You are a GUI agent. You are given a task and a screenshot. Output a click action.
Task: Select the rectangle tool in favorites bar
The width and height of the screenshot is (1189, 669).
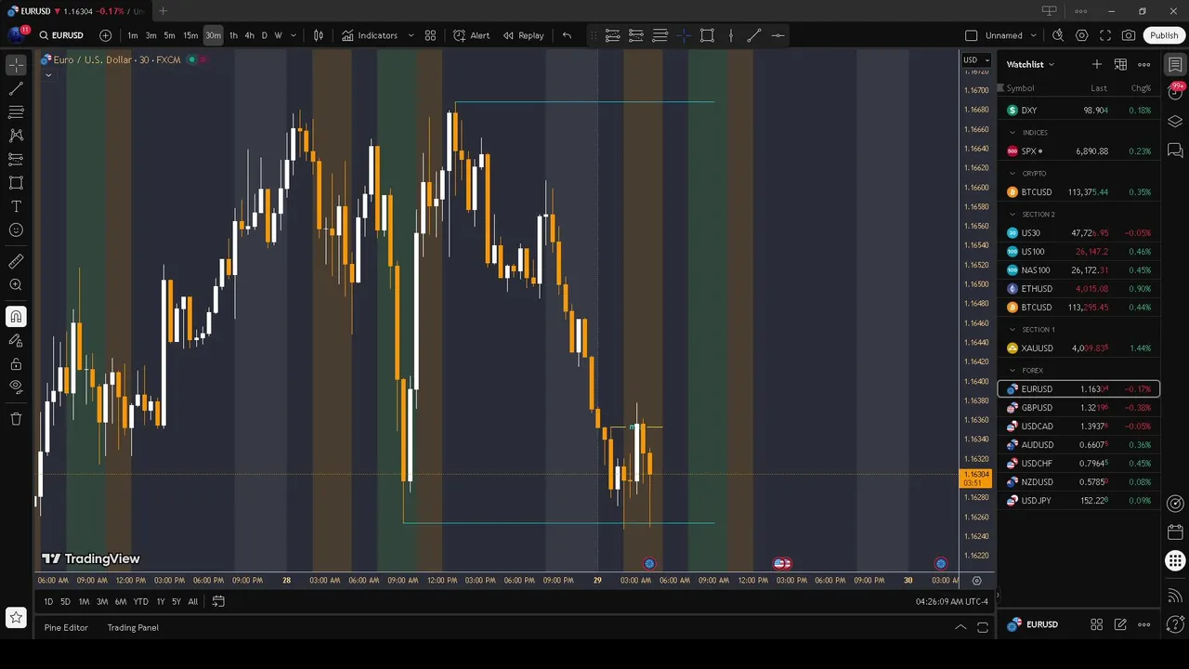[707, 35]
